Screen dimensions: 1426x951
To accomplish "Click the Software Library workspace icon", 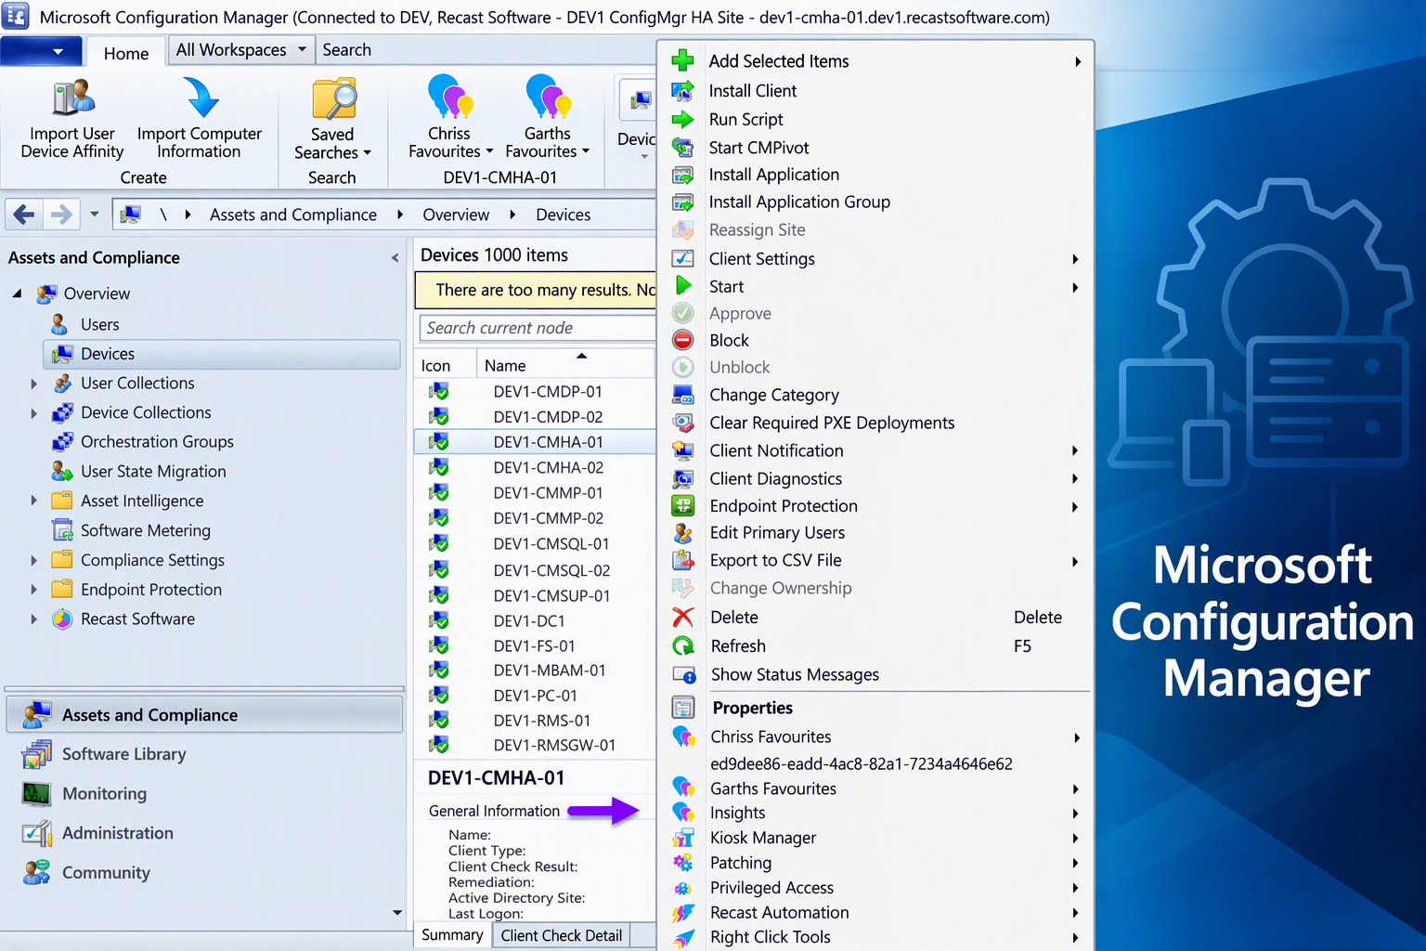I will 36,754.
